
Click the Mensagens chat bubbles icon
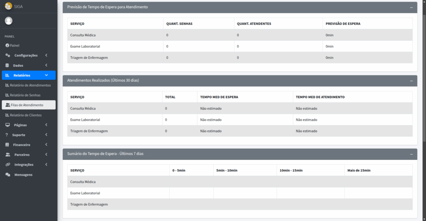[x=7, y=174]
